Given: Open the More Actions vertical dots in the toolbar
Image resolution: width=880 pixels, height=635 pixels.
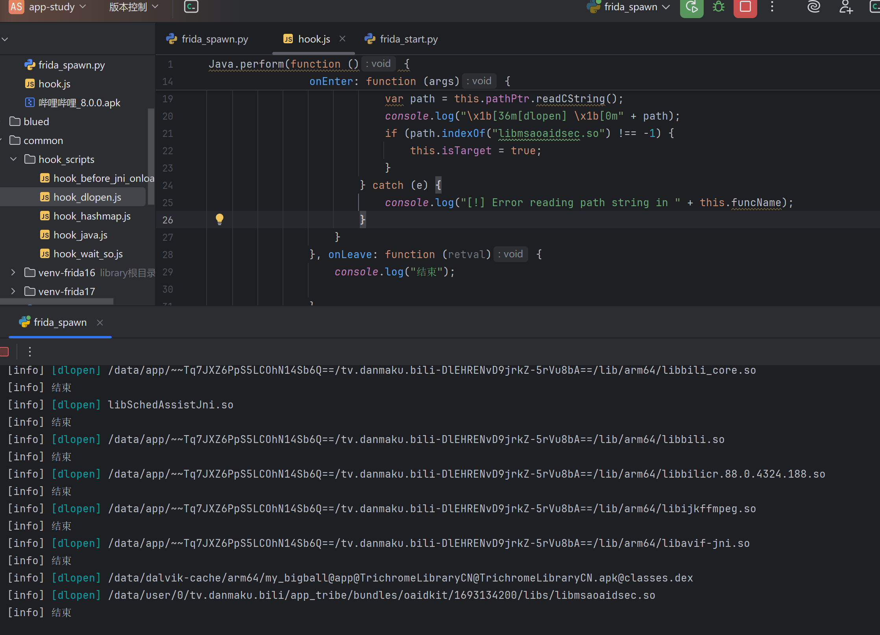Looking at the screenshot, I should [772, 7].
